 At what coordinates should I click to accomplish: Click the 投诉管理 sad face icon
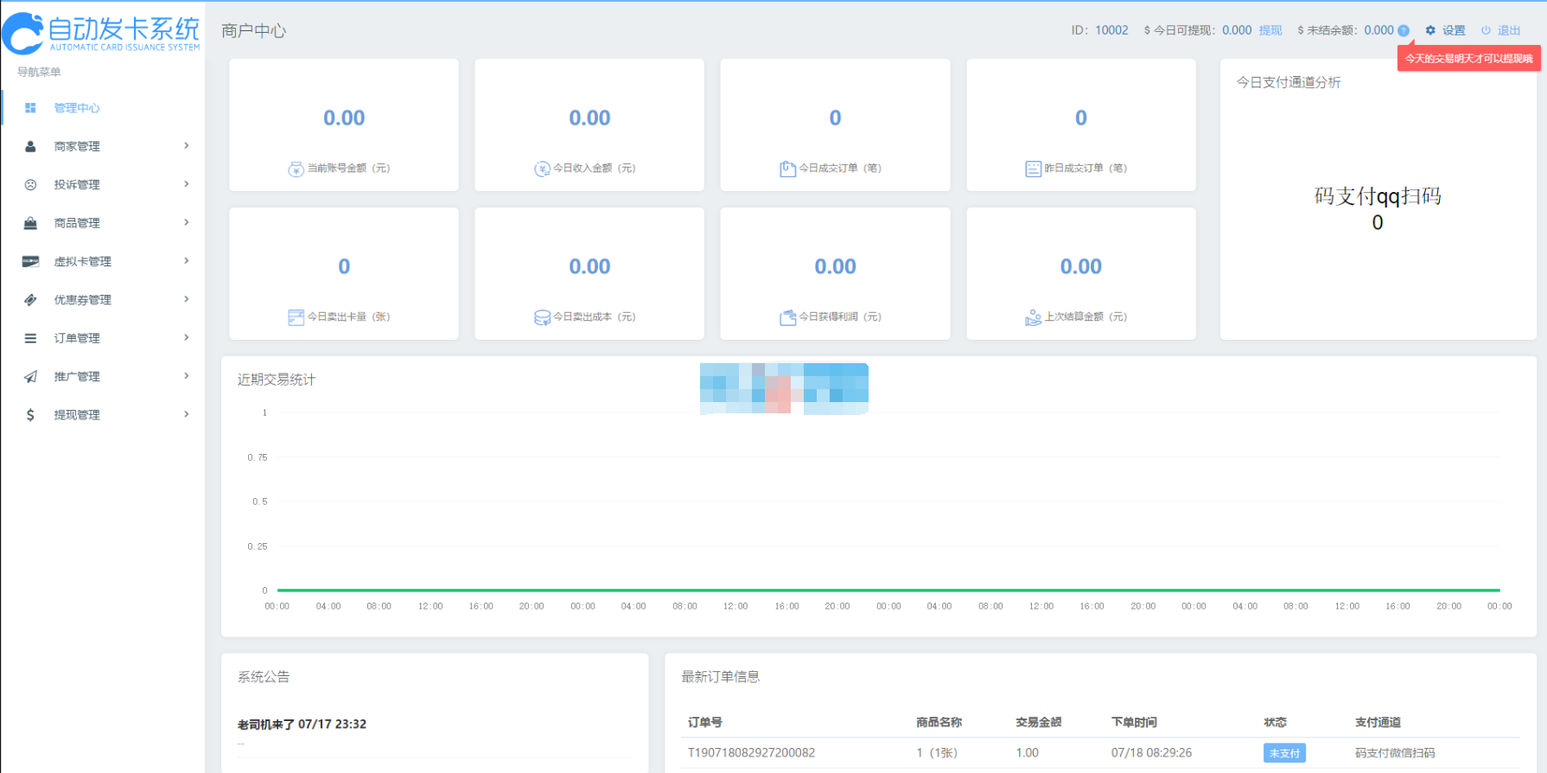coord(30,185)
